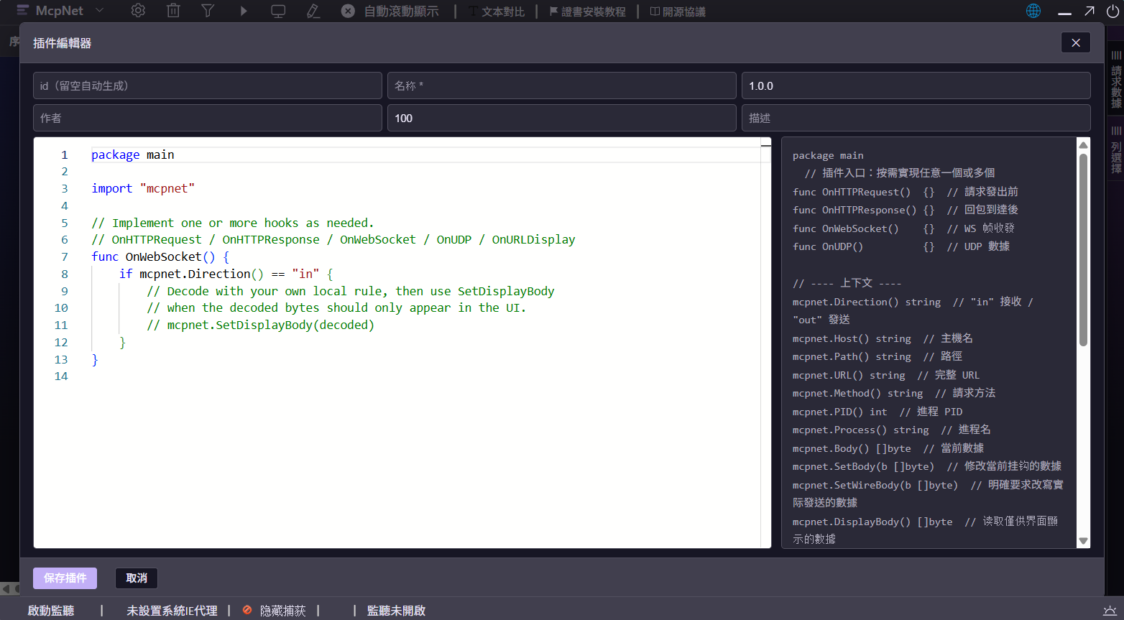Click 未設置系統IE代理 in the status bar
Screen dimensions: 1124x620
point(172,611)
